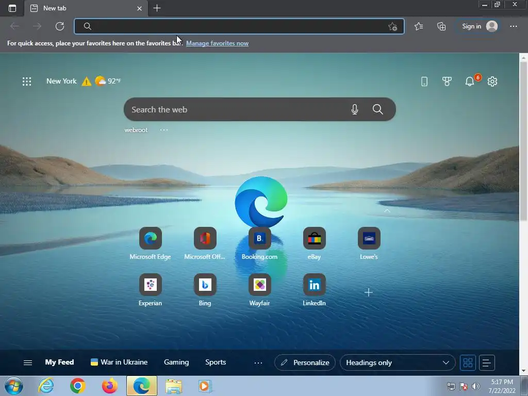Screen dimensions: 528x396
Task: Open Bing quick link
Action: pyautogui.click(x=205, y=290)
